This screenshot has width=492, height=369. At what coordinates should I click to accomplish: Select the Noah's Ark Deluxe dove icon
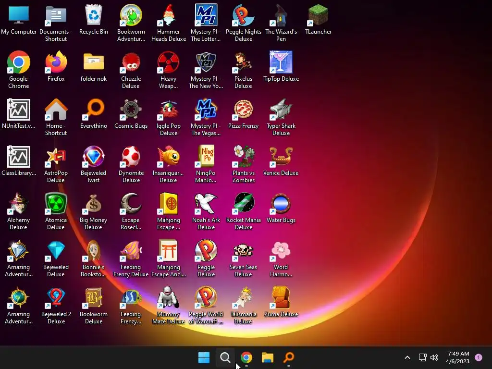(x=206, y=203)
